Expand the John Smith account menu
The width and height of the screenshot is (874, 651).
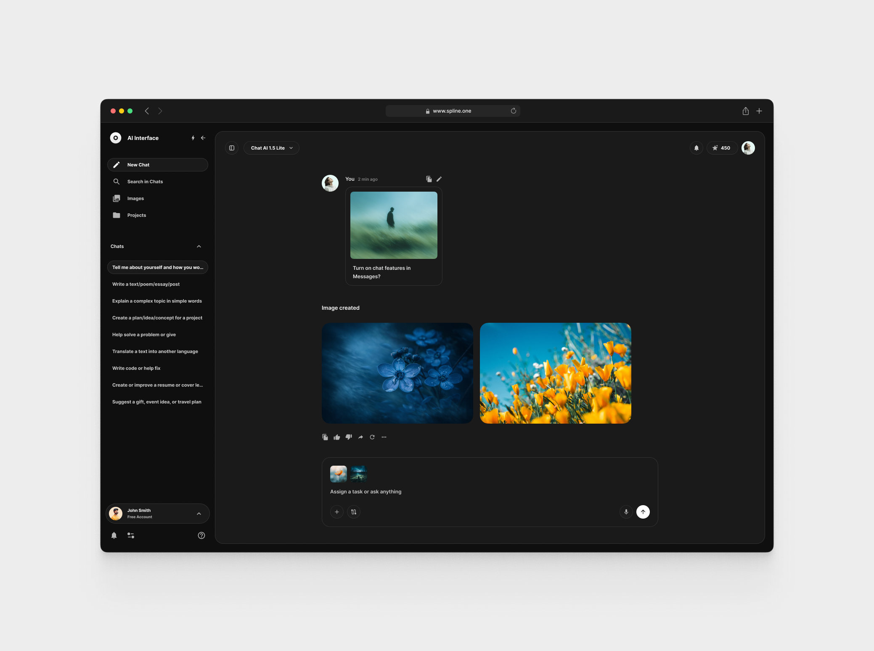pos(158,514)
